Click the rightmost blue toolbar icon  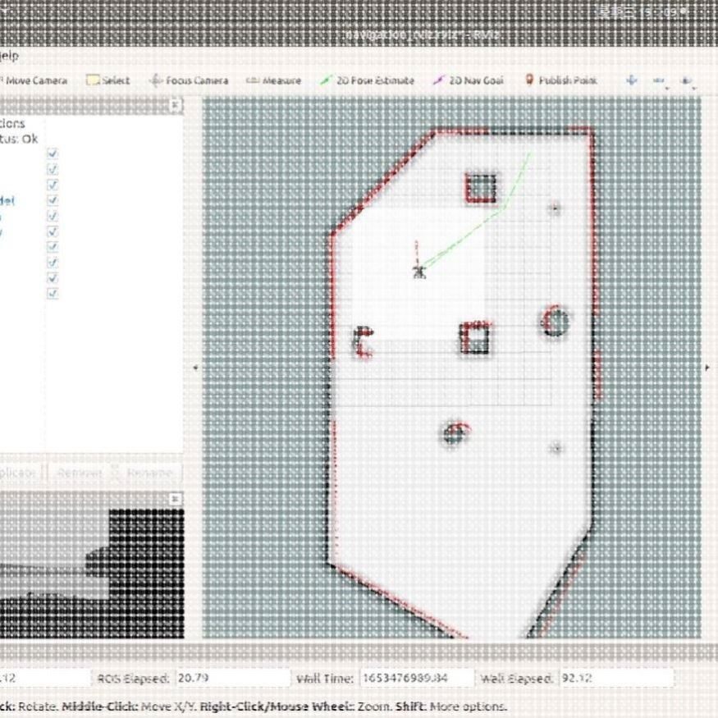tap(687, 80)
